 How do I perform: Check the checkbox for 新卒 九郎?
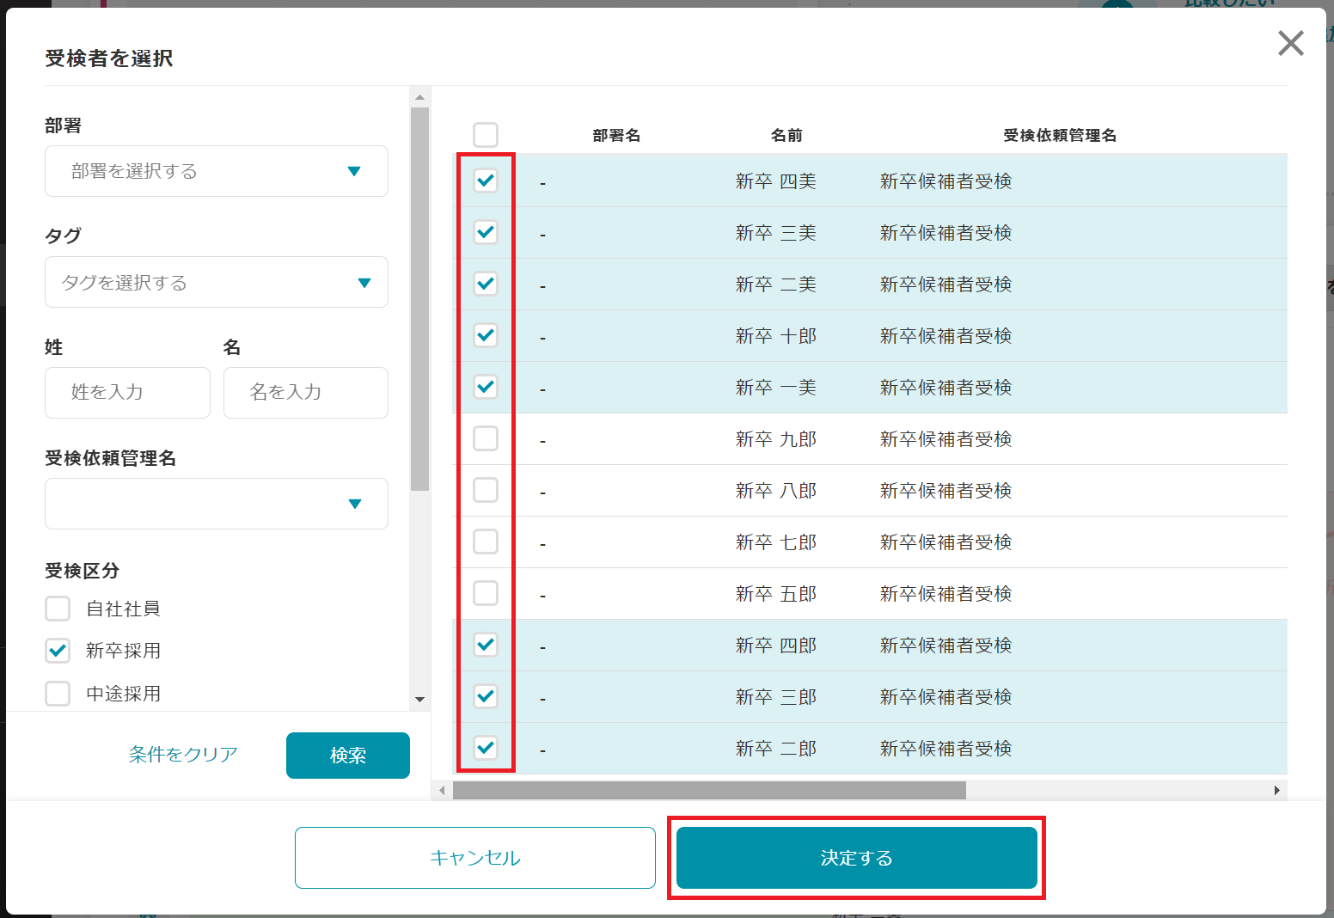486,438
